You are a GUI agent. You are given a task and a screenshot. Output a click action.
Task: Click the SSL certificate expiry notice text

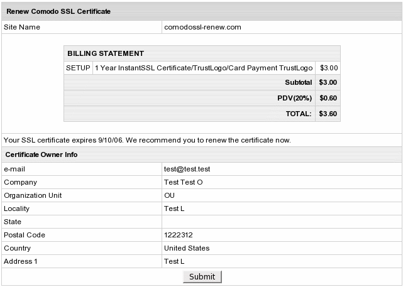click(147, 139)
